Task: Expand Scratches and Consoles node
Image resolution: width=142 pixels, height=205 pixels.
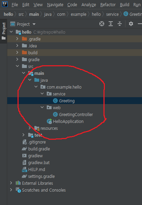Action: (11, 190)
